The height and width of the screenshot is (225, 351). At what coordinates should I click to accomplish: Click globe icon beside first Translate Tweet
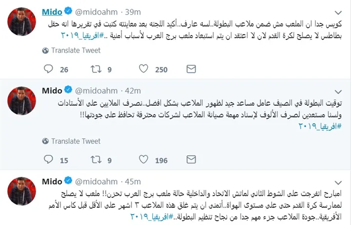pos(46,50)
